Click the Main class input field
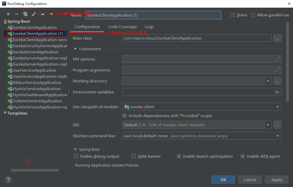Screen dimensions: 293x187 [x=197, y=38]
